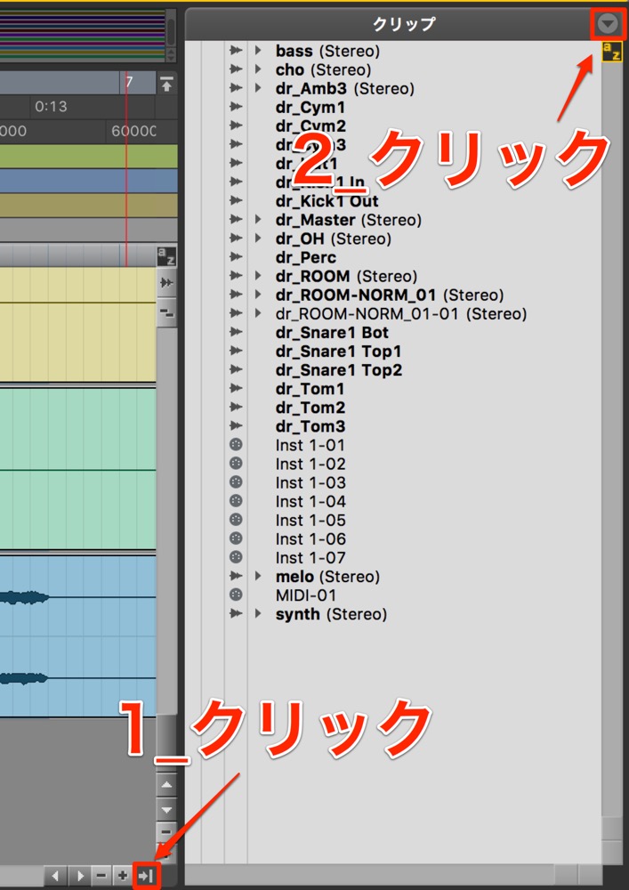This screenshot has width=629, height=890.
Task: Expand the synth (Stereo) clip group
Action: pyautogui.click(x=258, y=613)
